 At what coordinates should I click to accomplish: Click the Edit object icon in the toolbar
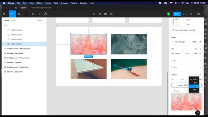click(x=94, y=14)
